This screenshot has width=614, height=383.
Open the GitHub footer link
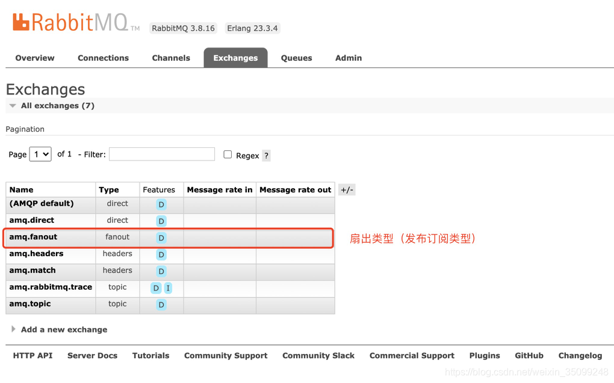point(529,355)
